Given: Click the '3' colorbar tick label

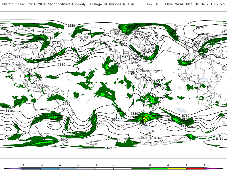Looking at the screenshot, I should click(168, 165).
